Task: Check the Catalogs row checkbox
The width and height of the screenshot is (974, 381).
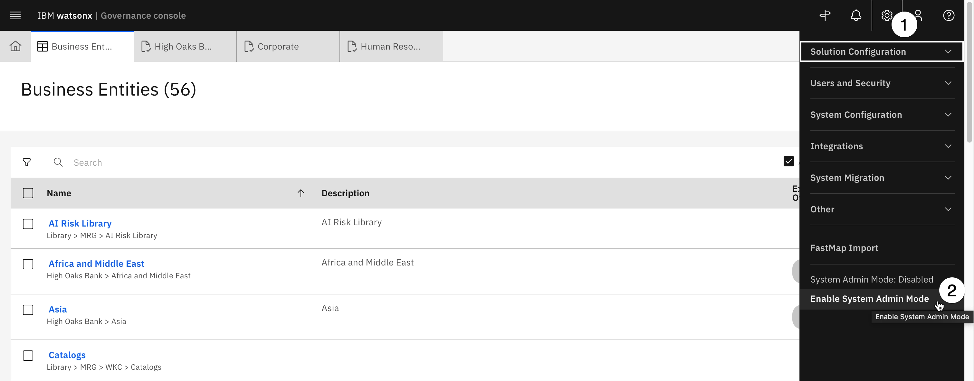Action: [x=28, y=355]
